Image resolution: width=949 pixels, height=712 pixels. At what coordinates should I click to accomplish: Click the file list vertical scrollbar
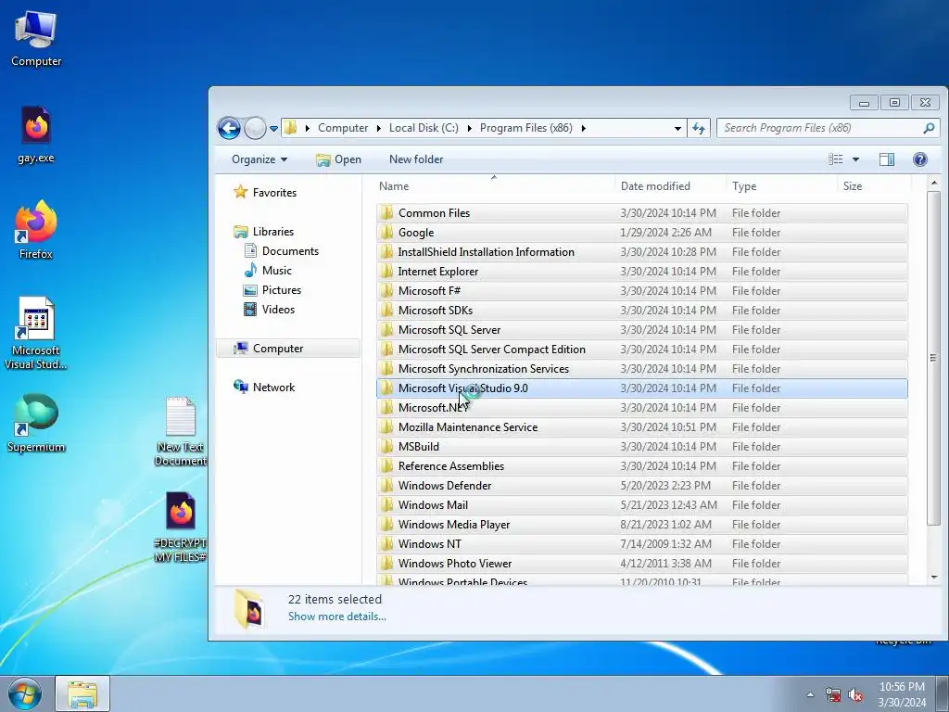tap(933, 357)
